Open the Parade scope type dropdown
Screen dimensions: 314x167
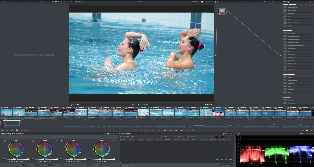pos(303,134)
